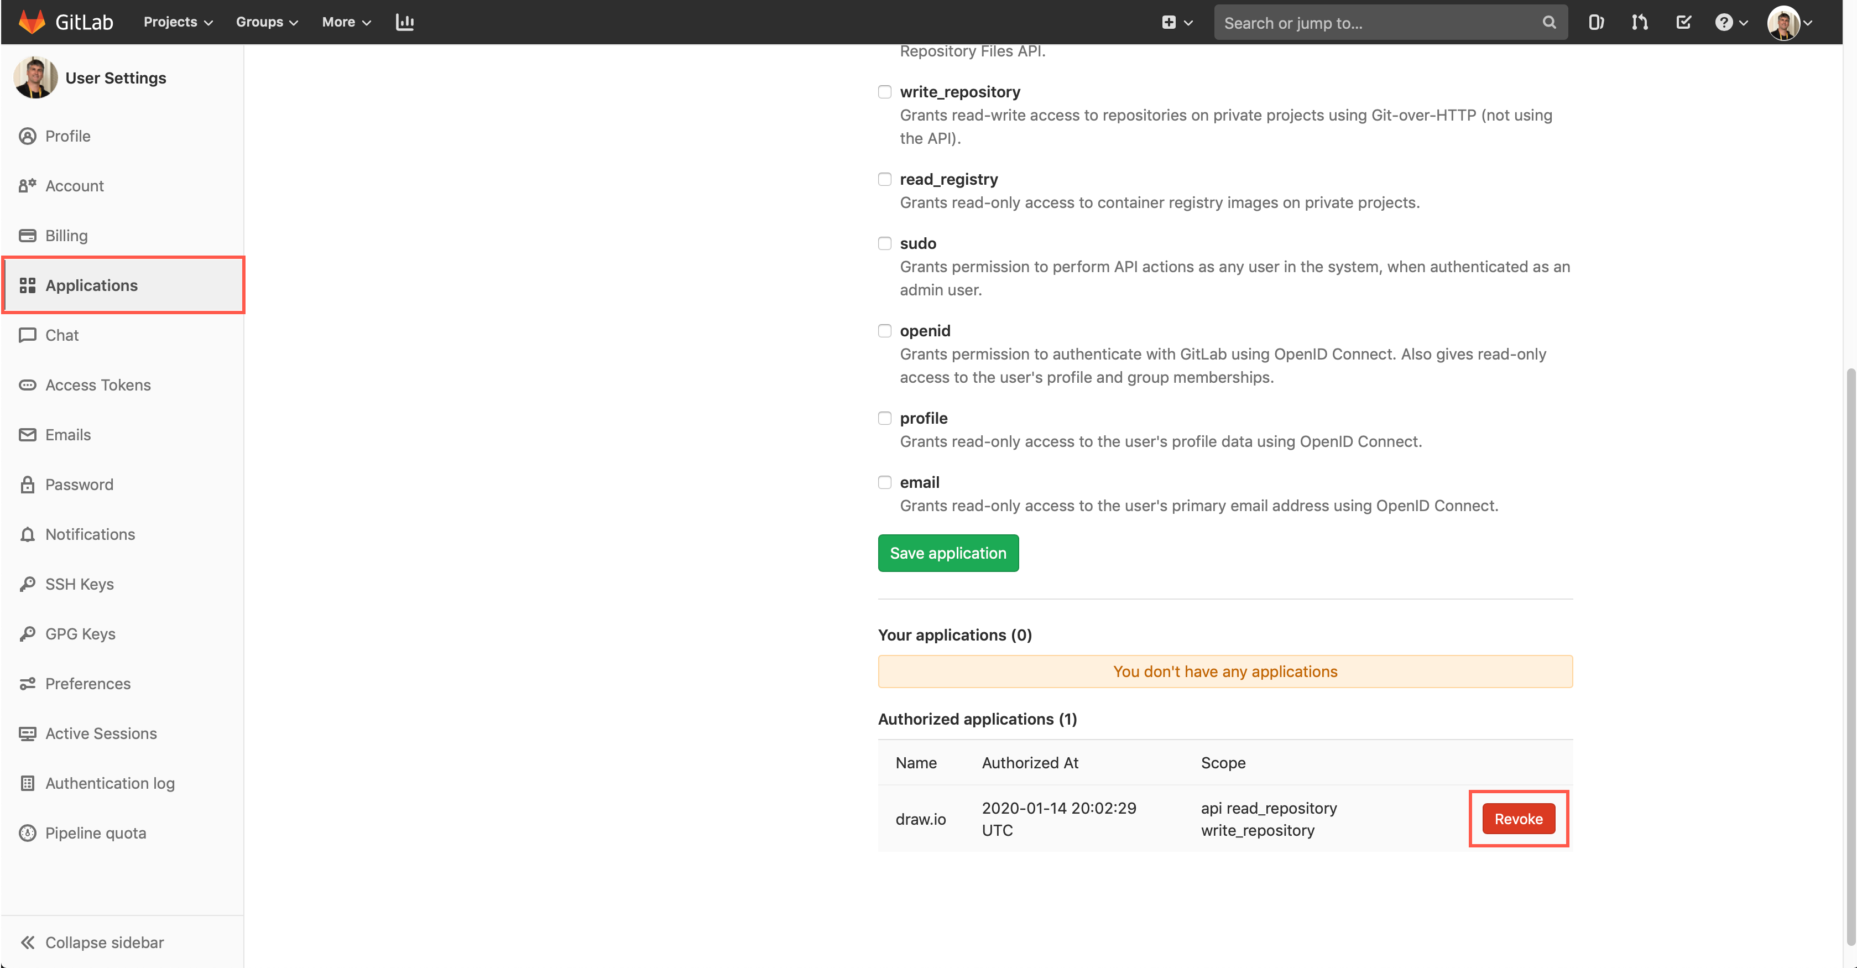Click the Save application button
This screenshot has height=968, width=1857.
tap(948, 553)
